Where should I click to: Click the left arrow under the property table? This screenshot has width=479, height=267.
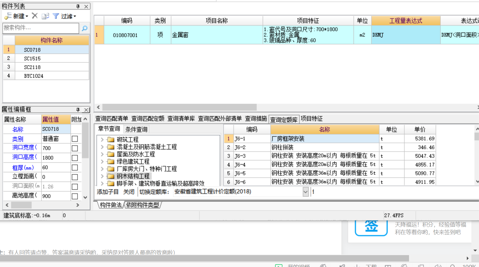click(7, 205)
